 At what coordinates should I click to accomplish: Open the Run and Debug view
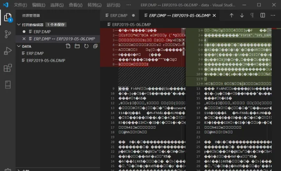8,51
